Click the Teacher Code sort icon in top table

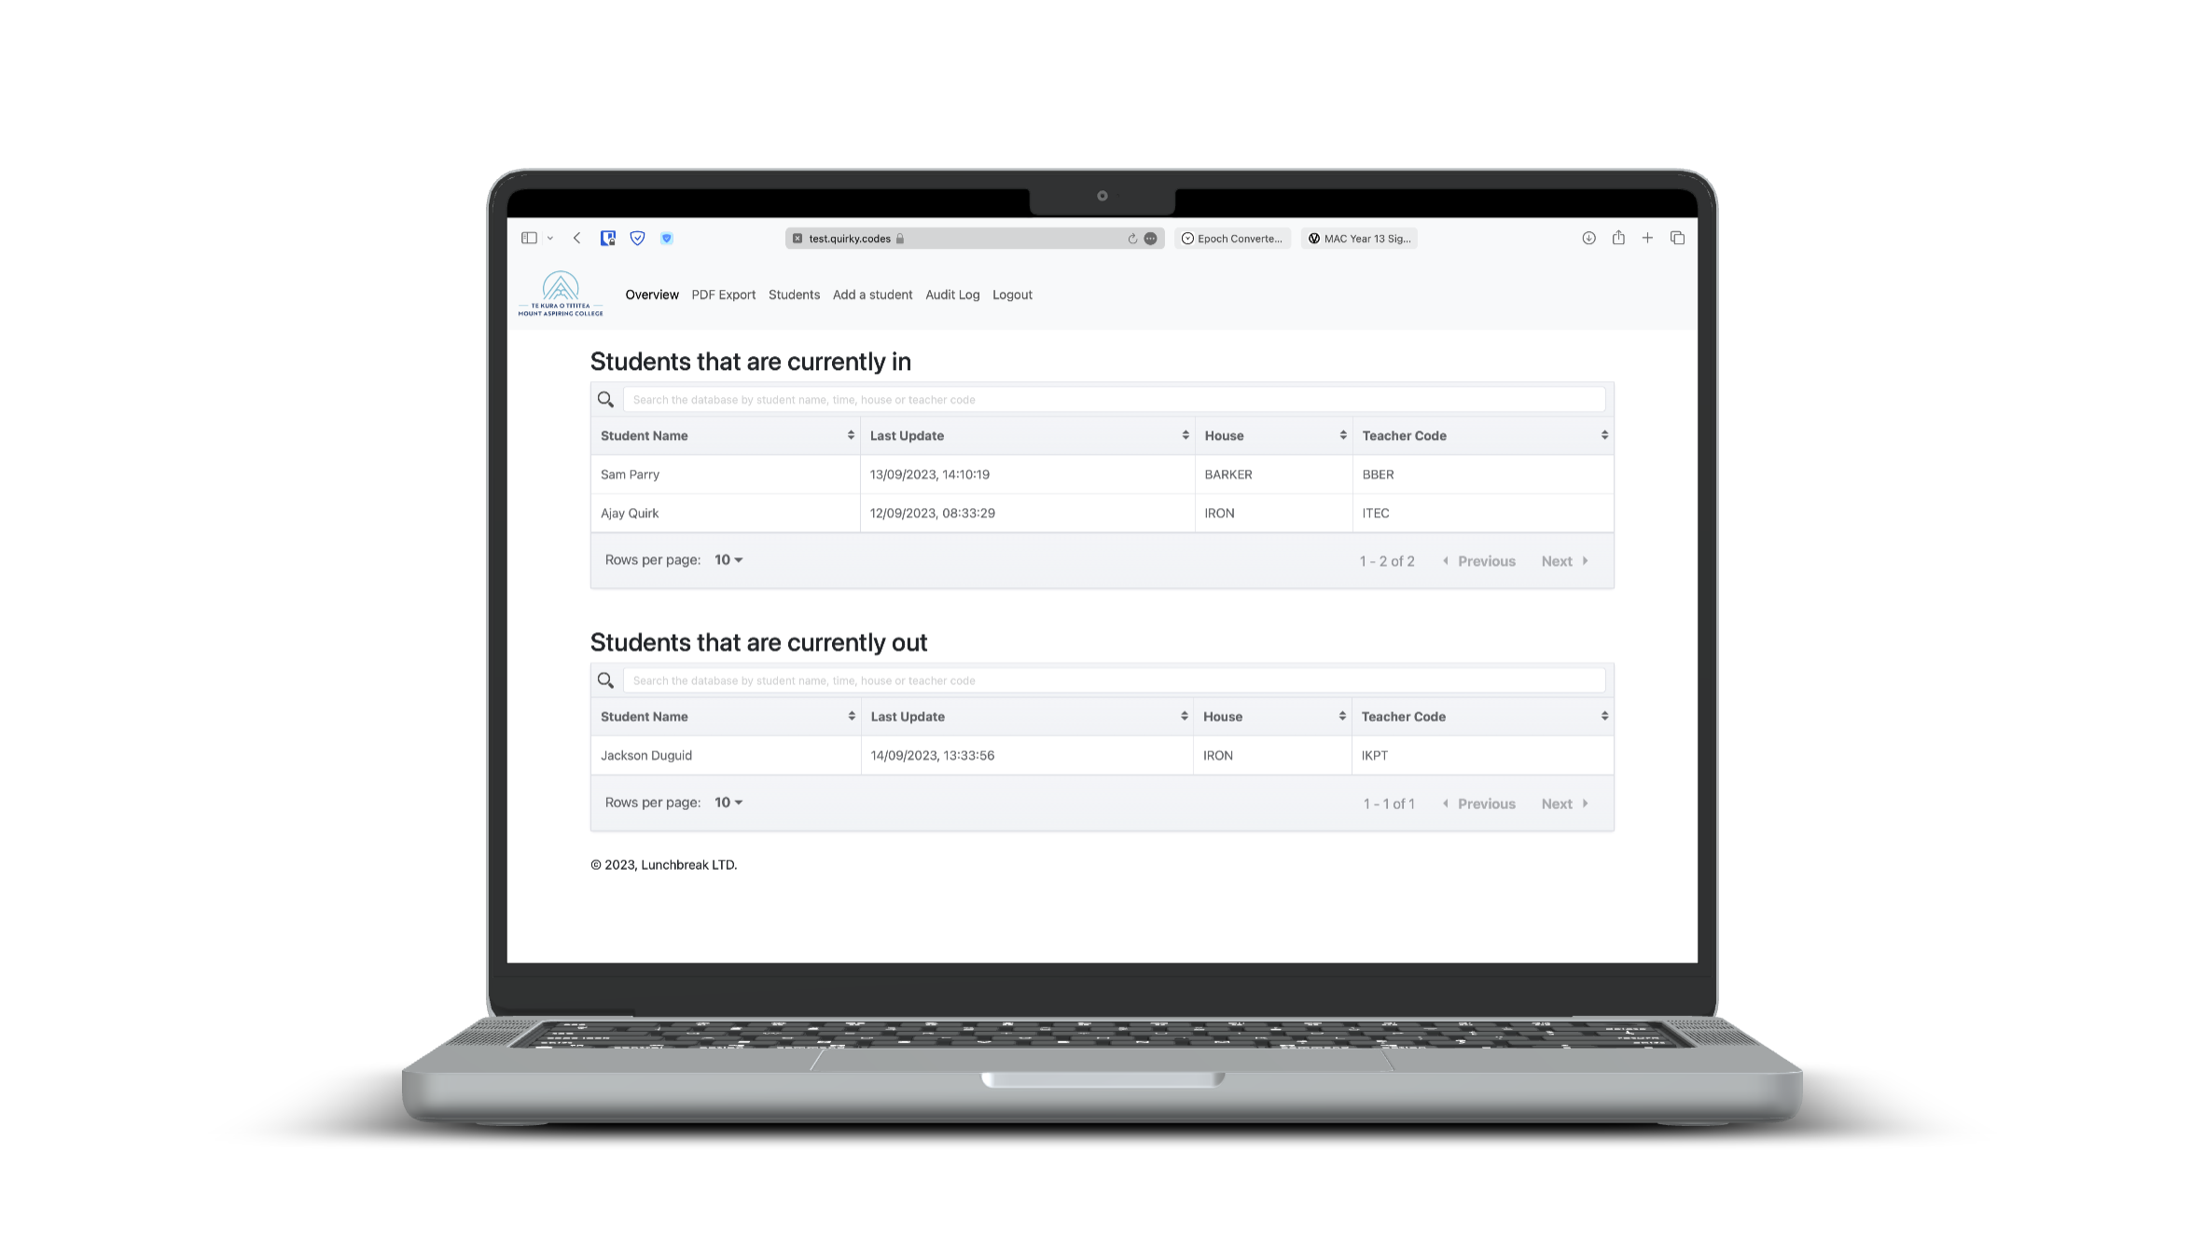pyautogui.click(x=1603, y=435)
